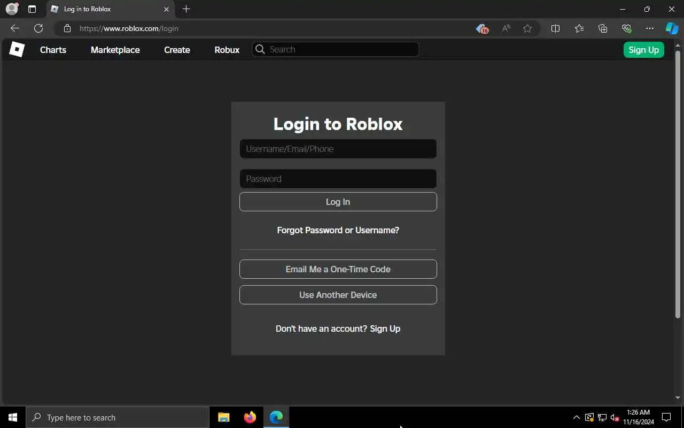Focus the Password field

(338, 179)
